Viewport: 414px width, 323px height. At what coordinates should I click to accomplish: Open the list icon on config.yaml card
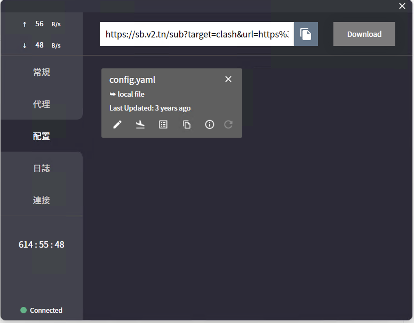[x=163, y=124]
